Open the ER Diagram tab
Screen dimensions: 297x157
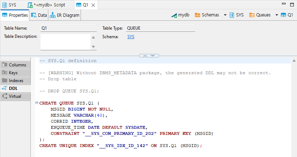pos(65,15)
